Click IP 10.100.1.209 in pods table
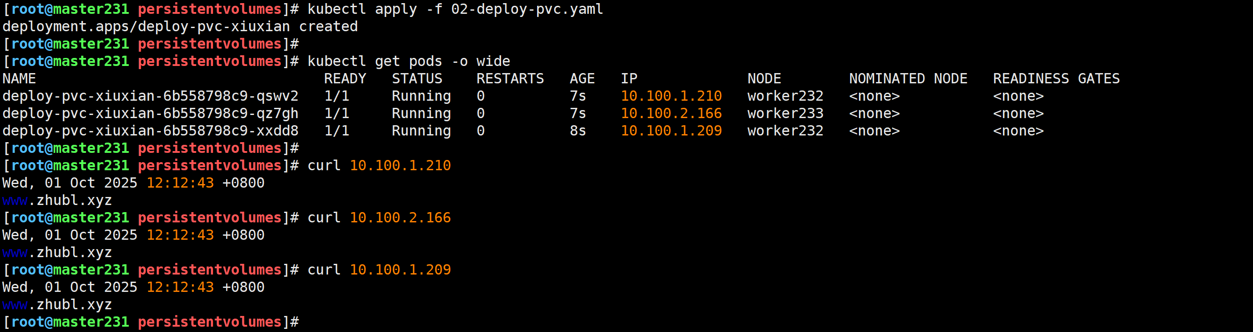Screen dimensions: 1253x332 [671, 131]
